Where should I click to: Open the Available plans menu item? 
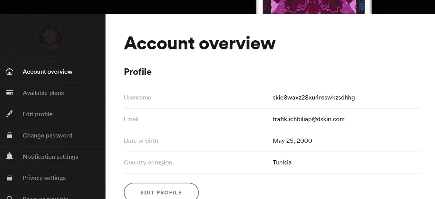click(x=53, y=93)
